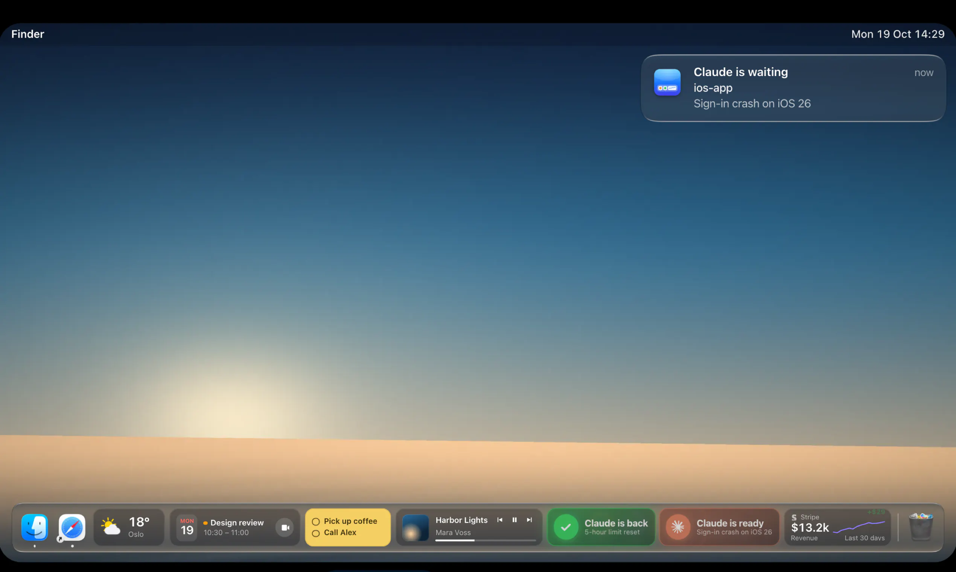Viewport: 956px width, 572px height.
Task: Click the 18° temperature reading
Action: pos(139,522)
